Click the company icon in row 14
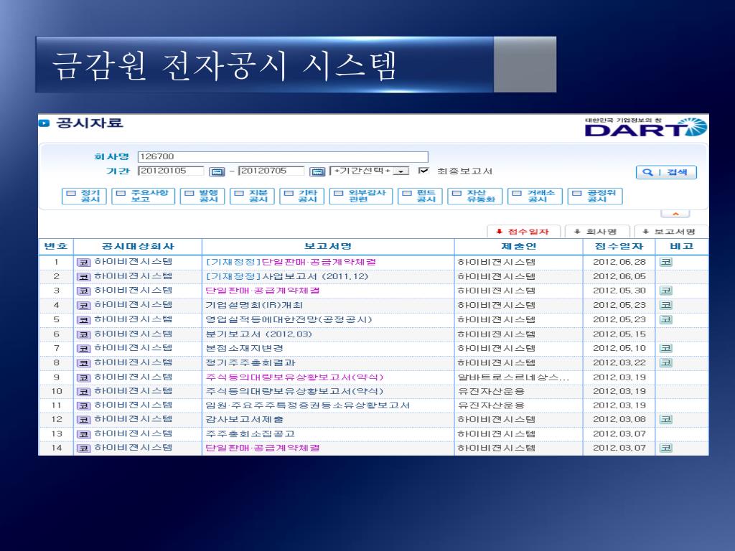 83,449
